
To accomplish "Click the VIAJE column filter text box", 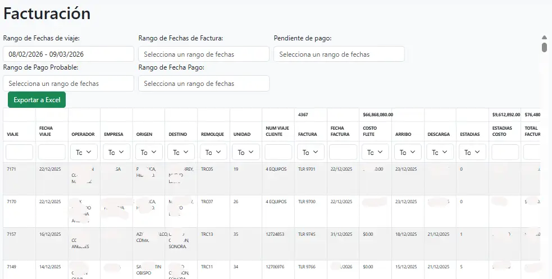I will pos(20,152).
